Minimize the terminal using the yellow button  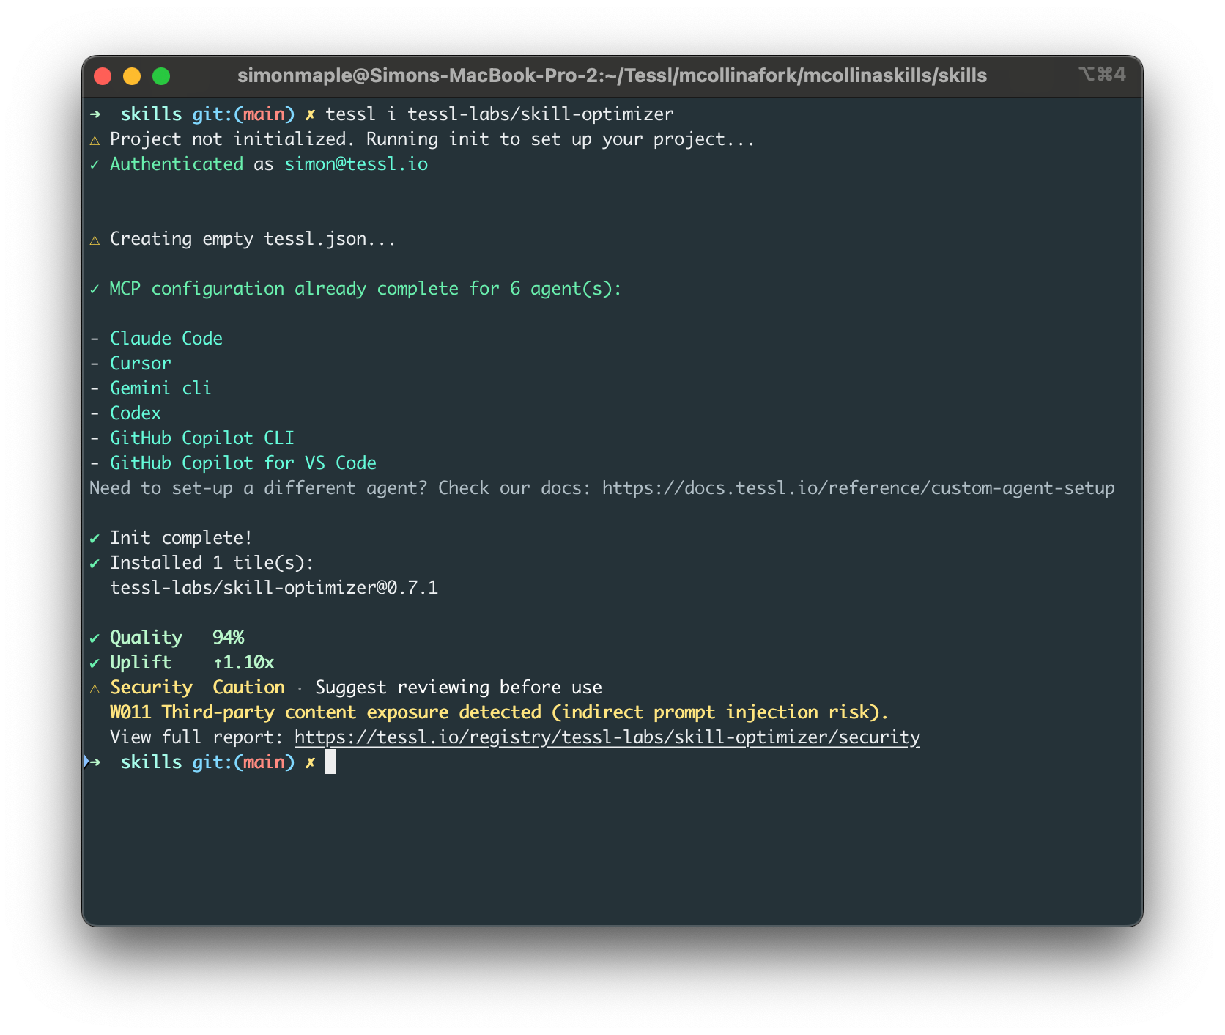[x=132, y=76]
